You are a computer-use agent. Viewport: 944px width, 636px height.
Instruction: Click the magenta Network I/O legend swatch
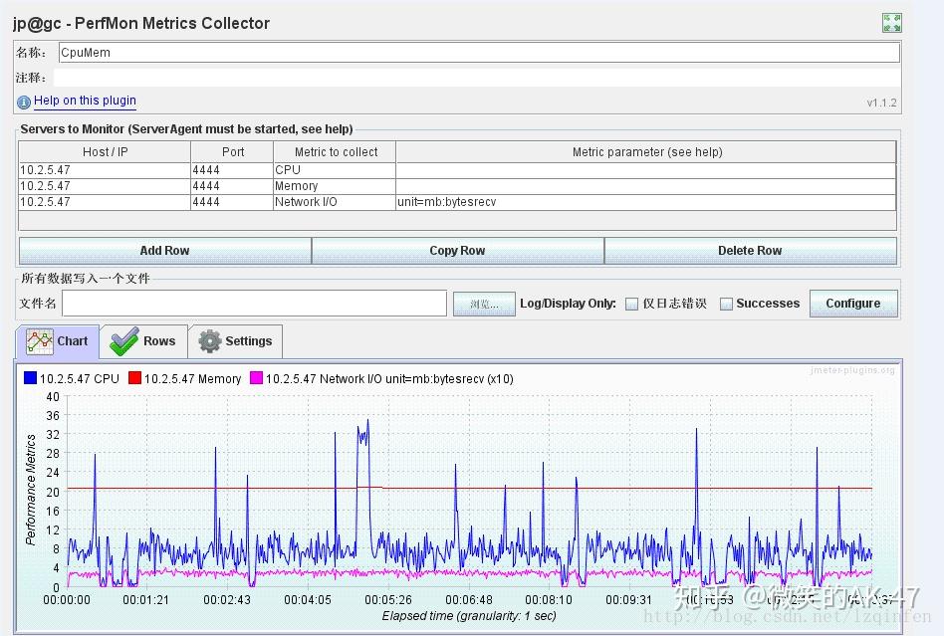pyautogui.click(x=257, y=378)
